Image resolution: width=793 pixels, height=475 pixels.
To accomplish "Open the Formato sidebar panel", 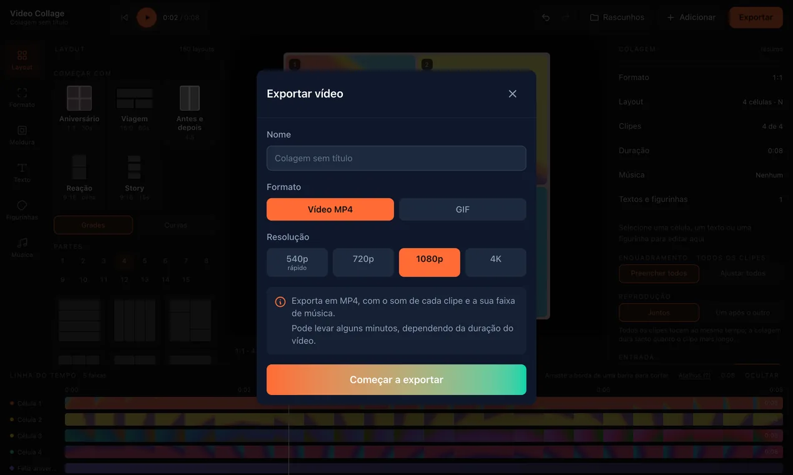I will pyautogui.click(x=22, y=97).
